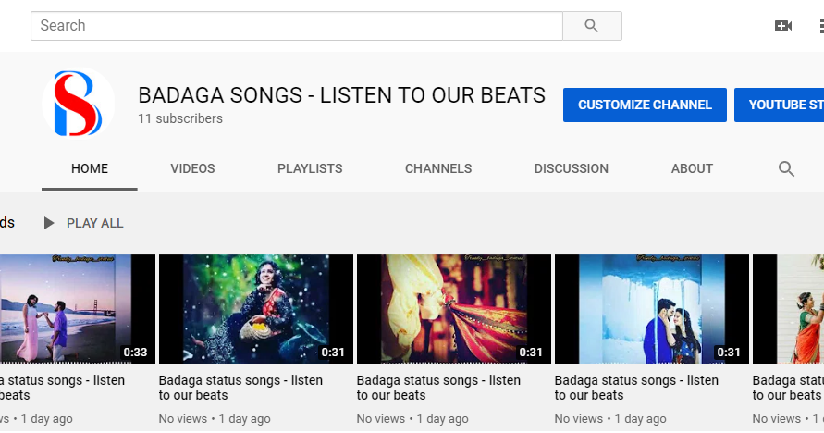Click the 0:33 duration badge
Image resolution: width=824 pixels, height=433 pixels.
click(135, 353)
